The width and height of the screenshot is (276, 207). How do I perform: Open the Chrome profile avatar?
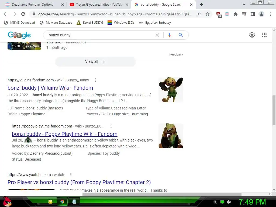pyautogui.click(x=261, y=14)
